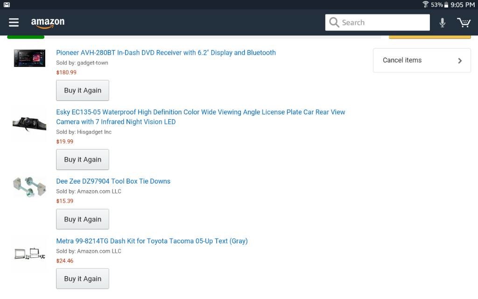Start voice search with the microphone
Image resolution: width=478 pixels, height=299 pixels.
[443, 22]
